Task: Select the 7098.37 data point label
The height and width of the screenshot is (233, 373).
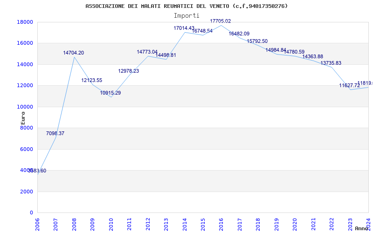Action: [x=55, y=134]
